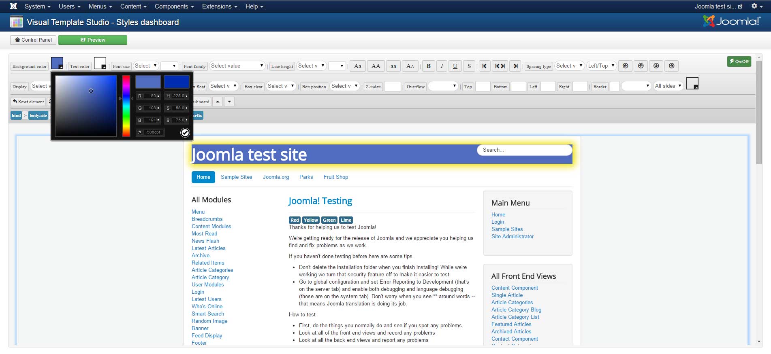Align text to the center
Image resolution: width=771 pixels, height=354 pixels.
(500, 66)
